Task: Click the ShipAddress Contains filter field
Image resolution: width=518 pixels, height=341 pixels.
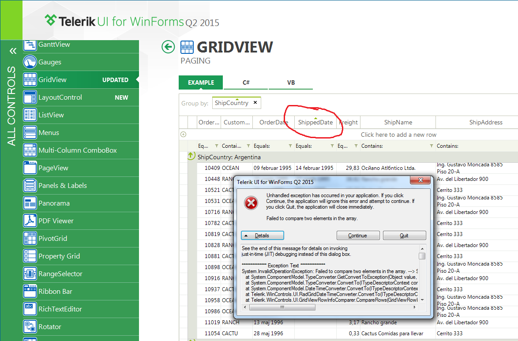Action: (x=477, y=146)
